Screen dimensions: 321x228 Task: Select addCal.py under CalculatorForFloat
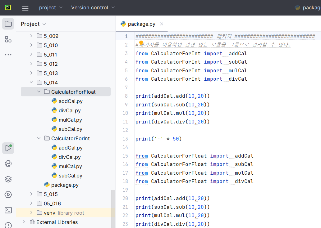pyautogui.click(x=71, y=101)
